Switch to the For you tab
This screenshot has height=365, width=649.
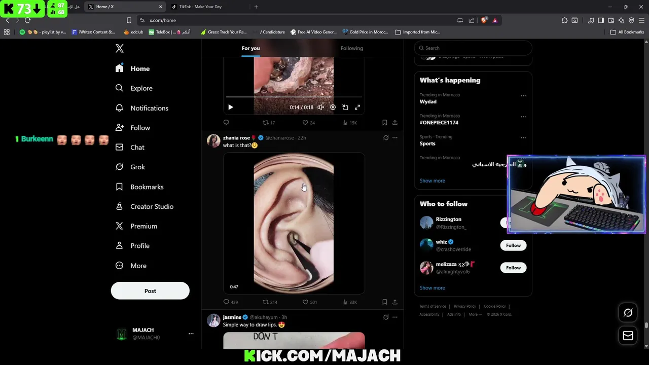point(250,48)
